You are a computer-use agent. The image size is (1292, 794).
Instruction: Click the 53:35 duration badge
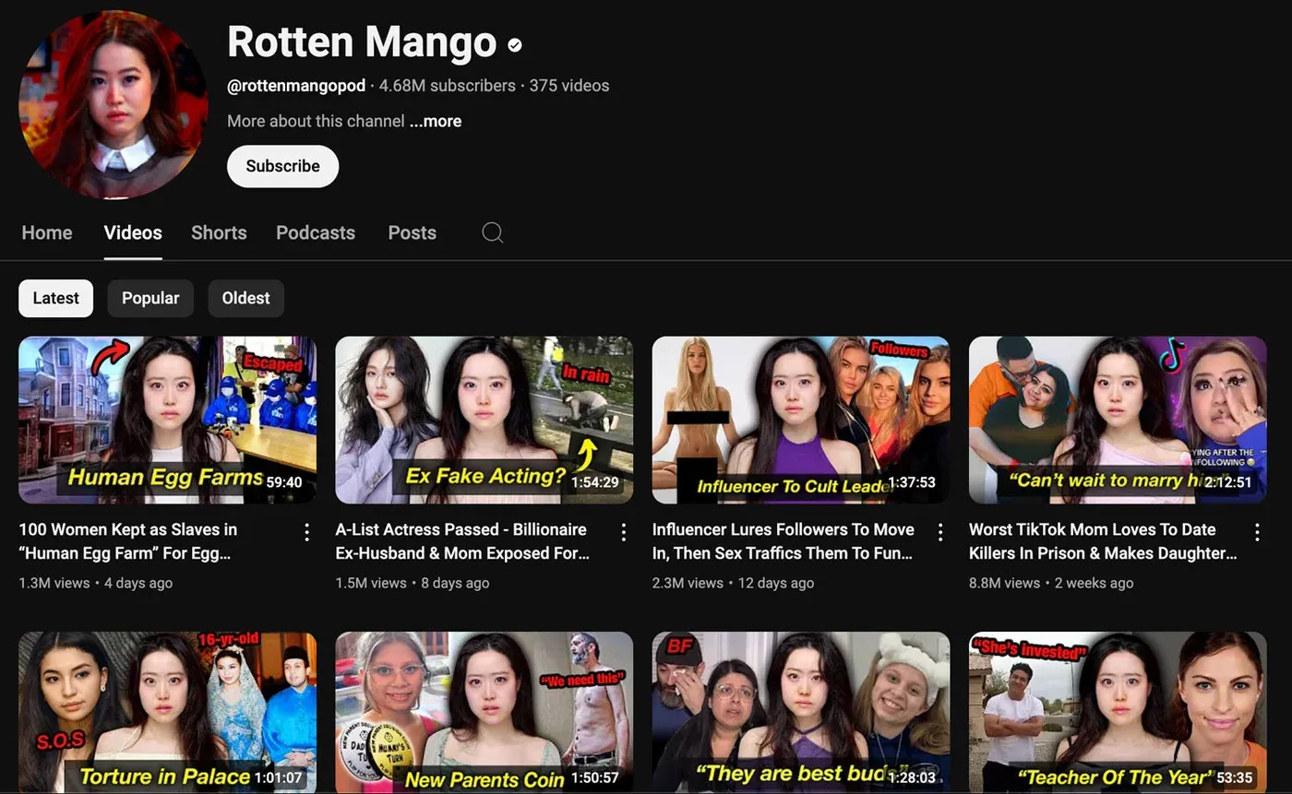click(1235, 777)
